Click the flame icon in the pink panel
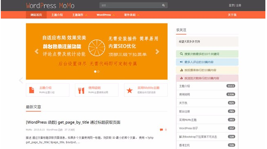Image resolution: width=267 pixels, height=149 pixels. (182, 78)
